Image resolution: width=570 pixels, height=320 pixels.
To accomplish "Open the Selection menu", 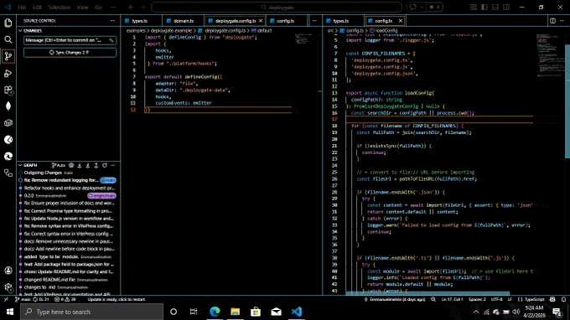I will 59,7.
